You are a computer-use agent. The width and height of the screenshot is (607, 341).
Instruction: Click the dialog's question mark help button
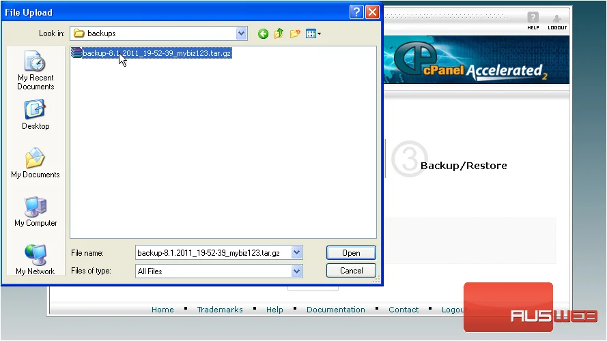tap(356, 12)
